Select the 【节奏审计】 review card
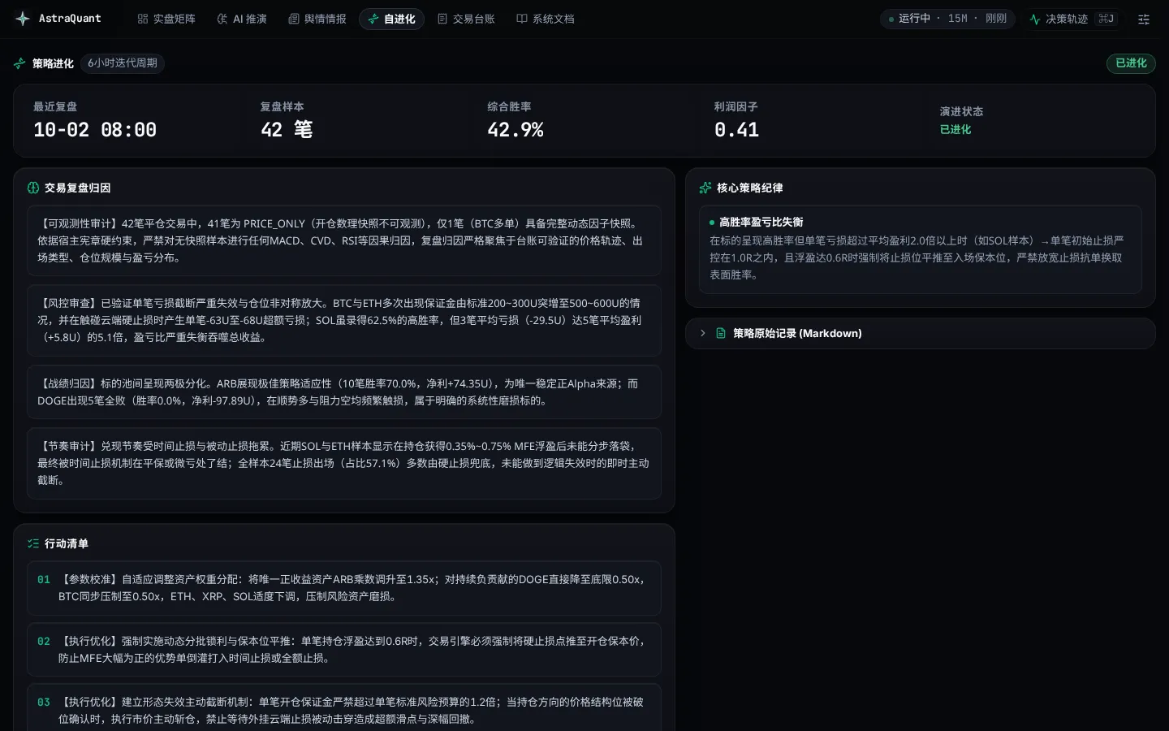The height and width of the screenshot is (731, 1169). click(344, 463)
